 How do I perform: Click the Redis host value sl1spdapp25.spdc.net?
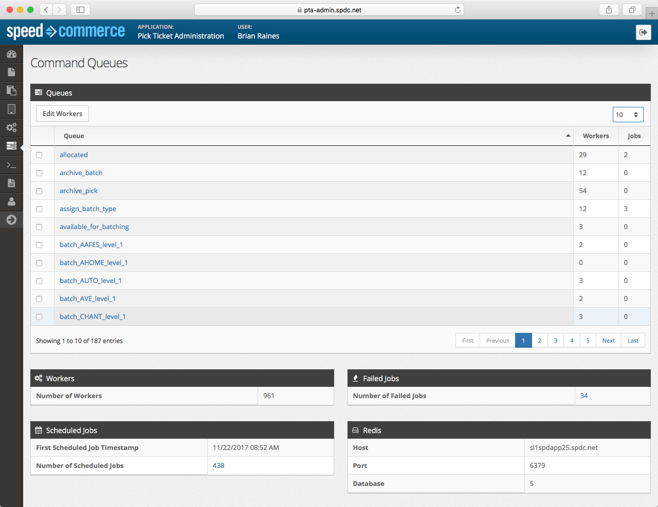564,447
